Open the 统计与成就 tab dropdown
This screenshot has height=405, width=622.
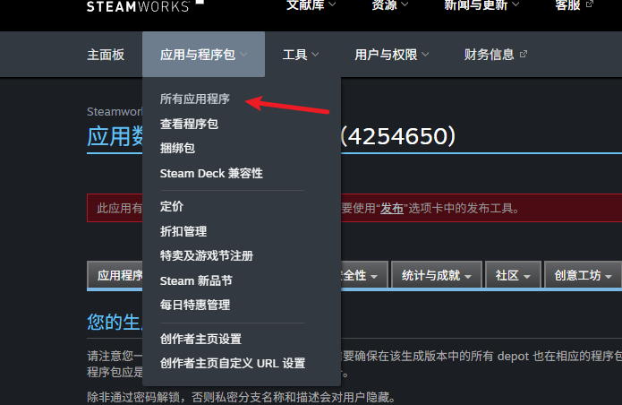tap(437, 275)
